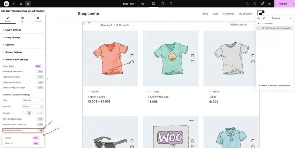This screenshot has height=148, width=295.
Task: Click quick checkout icon on V-Neck T-Shirt
Action: pos(132,62)
